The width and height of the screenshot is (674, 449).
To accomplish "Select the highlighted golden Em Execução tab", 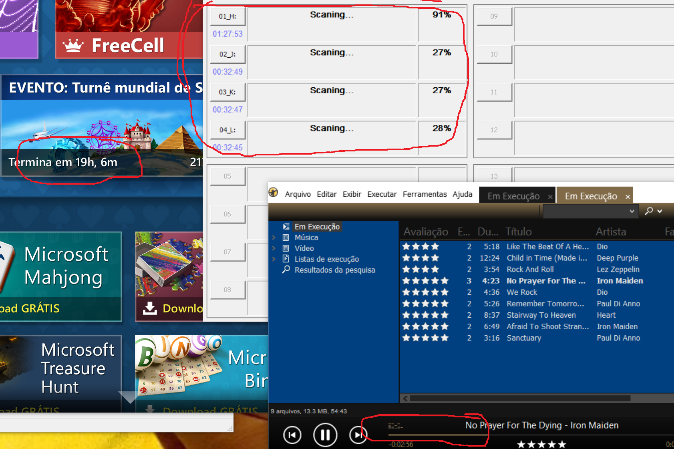I will (591, 196).
